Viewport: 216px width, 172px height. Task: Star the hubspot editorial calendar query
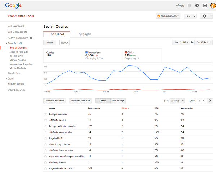[45, 126]
